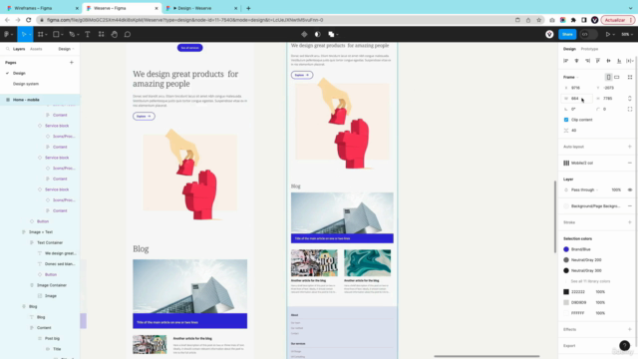The width and height of the screenshot is (638, 359).
Task: Switch to Wireframes – Figma browser tab
Action: pos(41,8)
